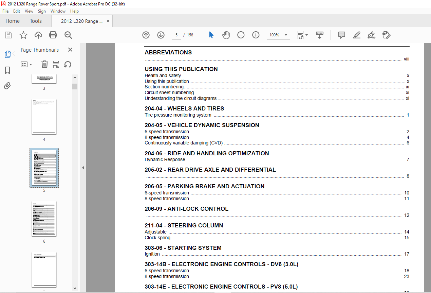Click the Dynamic Response entry
The width and height of the screenshot is (431, 293).
(x=165, y=159)
